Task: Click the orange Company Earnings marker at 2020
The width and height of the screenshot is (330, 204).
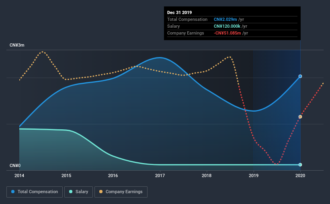Action: point(300,117)
